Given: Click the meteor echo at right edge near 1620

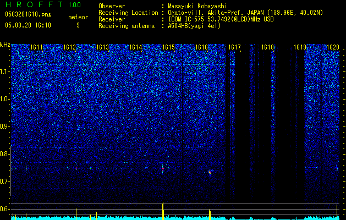Looking at the screenshot, I should coord(337,169).
